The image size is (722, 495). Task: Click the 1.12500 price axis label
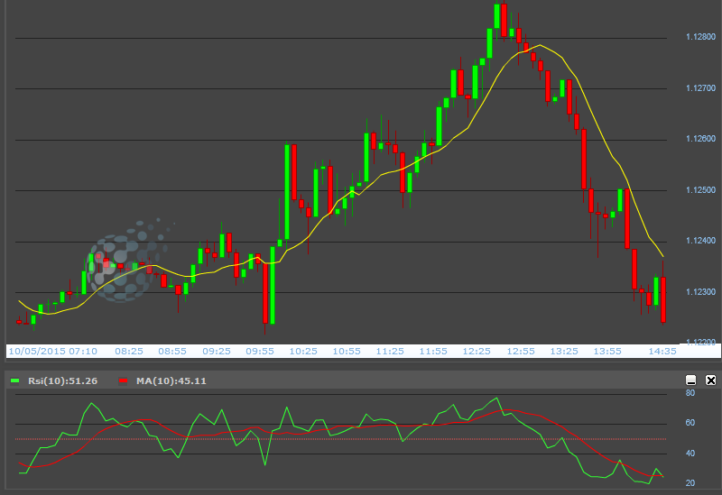click(x=701, y=190)
